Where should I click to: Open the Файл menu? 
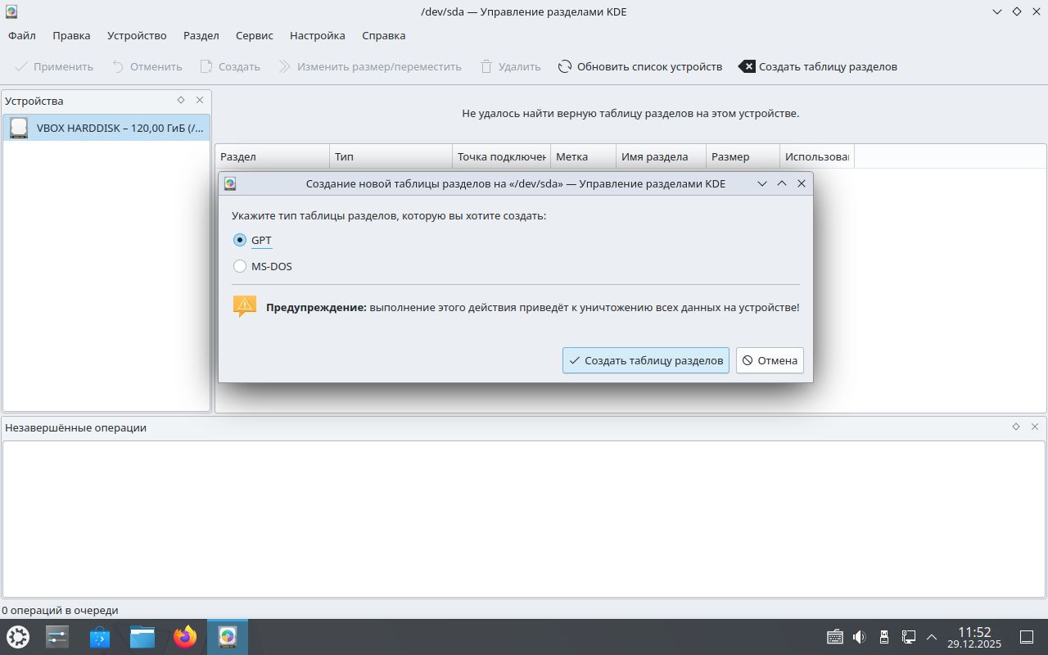(x=22, y=35)
